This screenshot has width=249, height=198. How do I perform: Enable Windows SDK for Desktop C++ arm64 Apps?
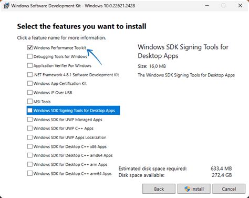30,173
